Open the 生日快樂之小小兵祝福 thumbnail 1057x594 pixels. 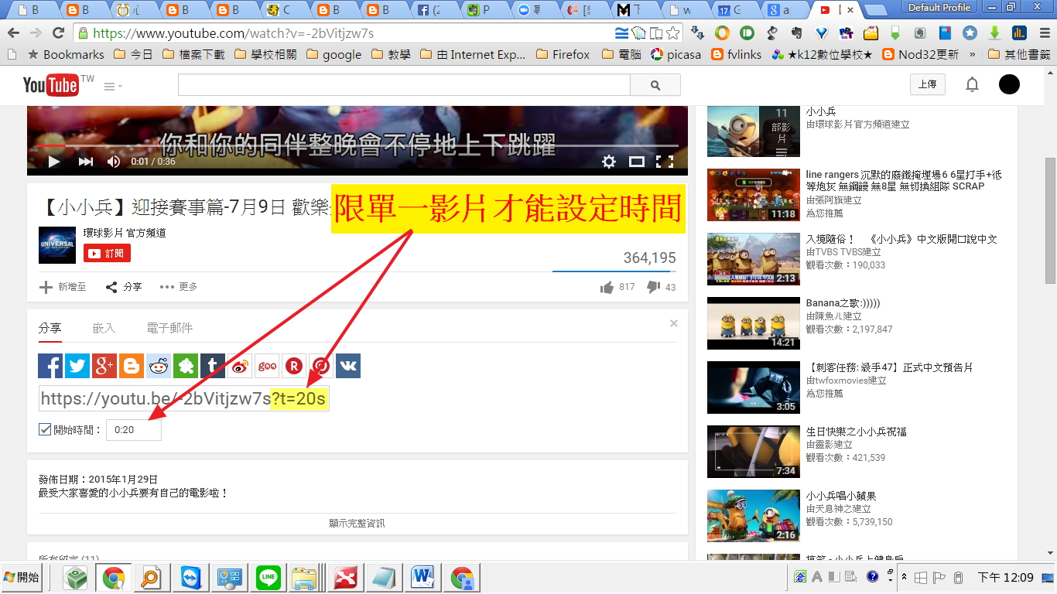click(754, 452)
